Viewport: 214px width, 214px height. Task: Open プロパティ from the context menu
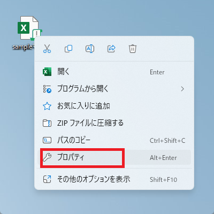pos(114,157)
